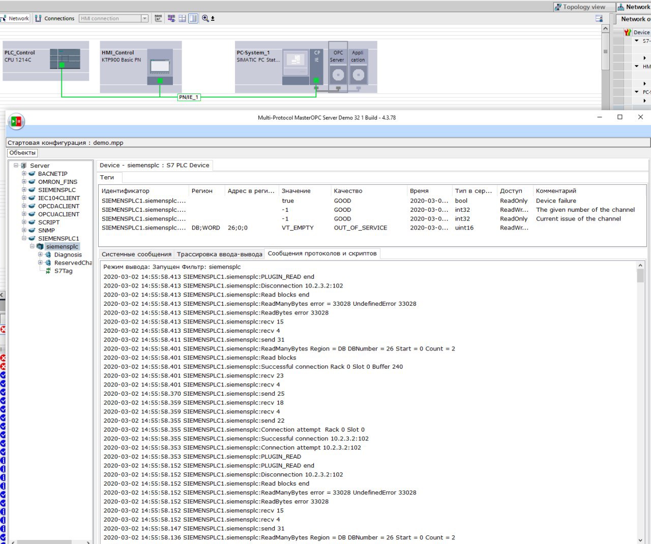Click the save window settings icon
Image resolution: width=651 pixels, height=544 pixels.
coord(599,18)
